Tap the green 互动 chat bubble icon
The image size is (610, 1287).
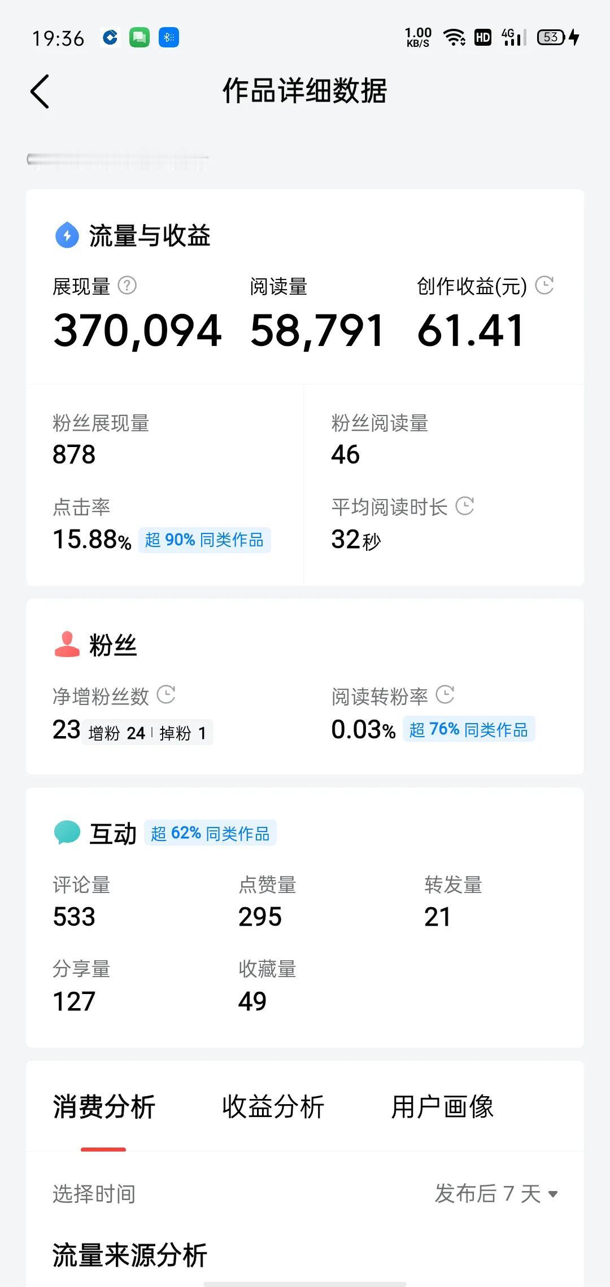67,833
